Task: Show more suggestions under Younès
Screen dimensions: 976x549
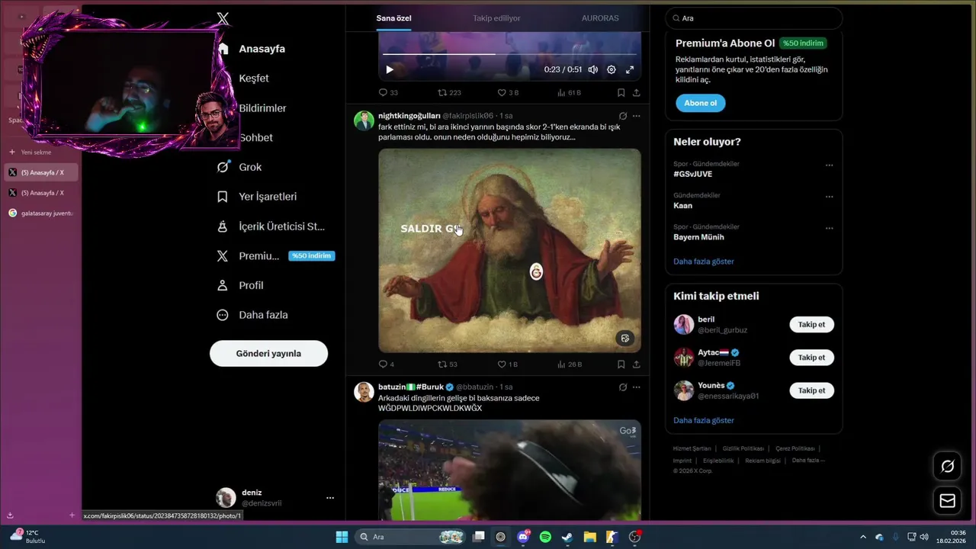Action: point(703,420)
